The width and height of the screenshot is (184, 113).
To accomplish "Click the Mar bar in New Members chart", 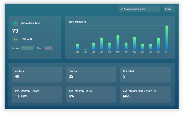I will 118,43.
